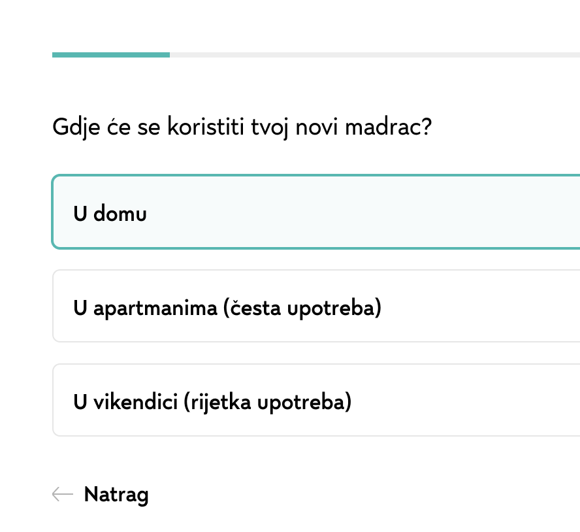Screen dimensions: 580x532
Task: Click the teal filled progress bar segment
Action: 111,55
